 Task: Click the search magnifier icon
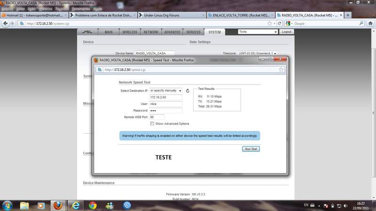[361, 23]
